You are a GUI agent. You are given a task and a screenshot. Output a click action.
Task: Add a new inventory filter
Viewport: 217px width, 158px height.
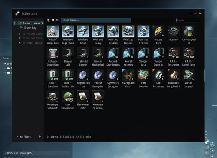point(40,137)
